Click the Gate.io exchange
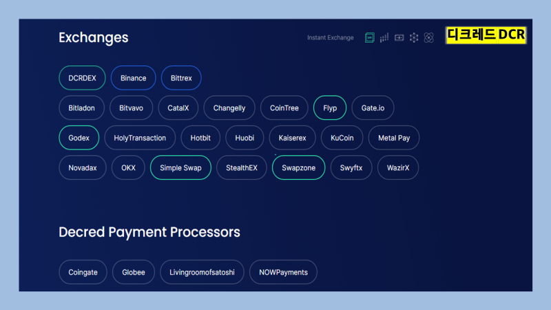551x310 pixels. [373, 108]
